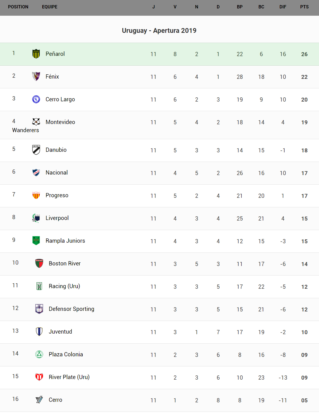This screenshot has height=413, width=319.
Task: Open the Defensor Sporting team link
Action: coord(71,309)
